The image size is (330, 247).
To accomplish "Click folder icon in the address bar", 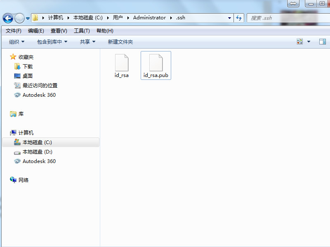I will 35,18.
